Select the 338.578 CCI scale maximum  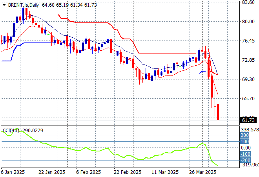(x=250, y=130)
